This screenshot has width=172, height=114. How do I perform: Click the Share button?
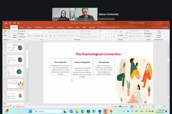point(164,27)
